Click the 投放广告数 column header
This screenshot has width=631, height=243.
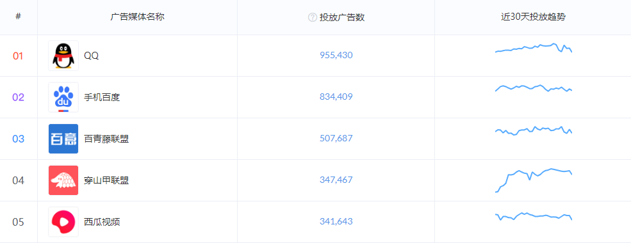[x=342, y=17]
